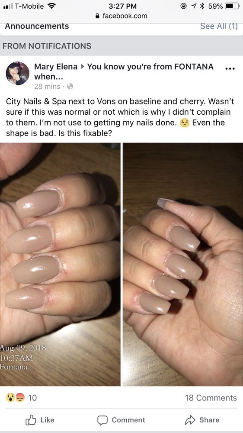This screenshot has width=243, height=433.
Task: Open the right hand nail photo
Action: (x=183, y=264)
